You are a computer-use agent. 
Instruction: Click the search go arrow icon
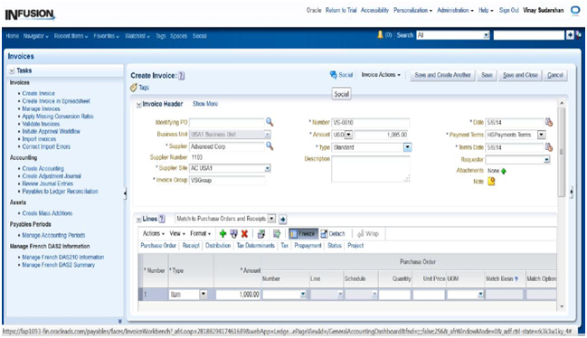tap(570, 35)
